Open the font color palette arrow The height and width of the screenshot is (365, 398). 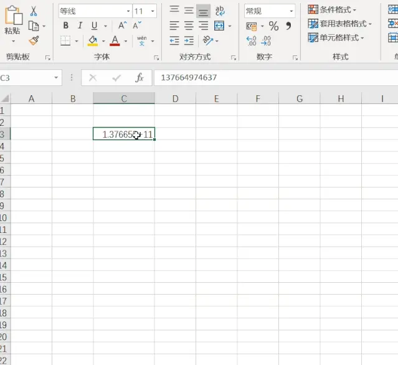[x=126, y=41]
